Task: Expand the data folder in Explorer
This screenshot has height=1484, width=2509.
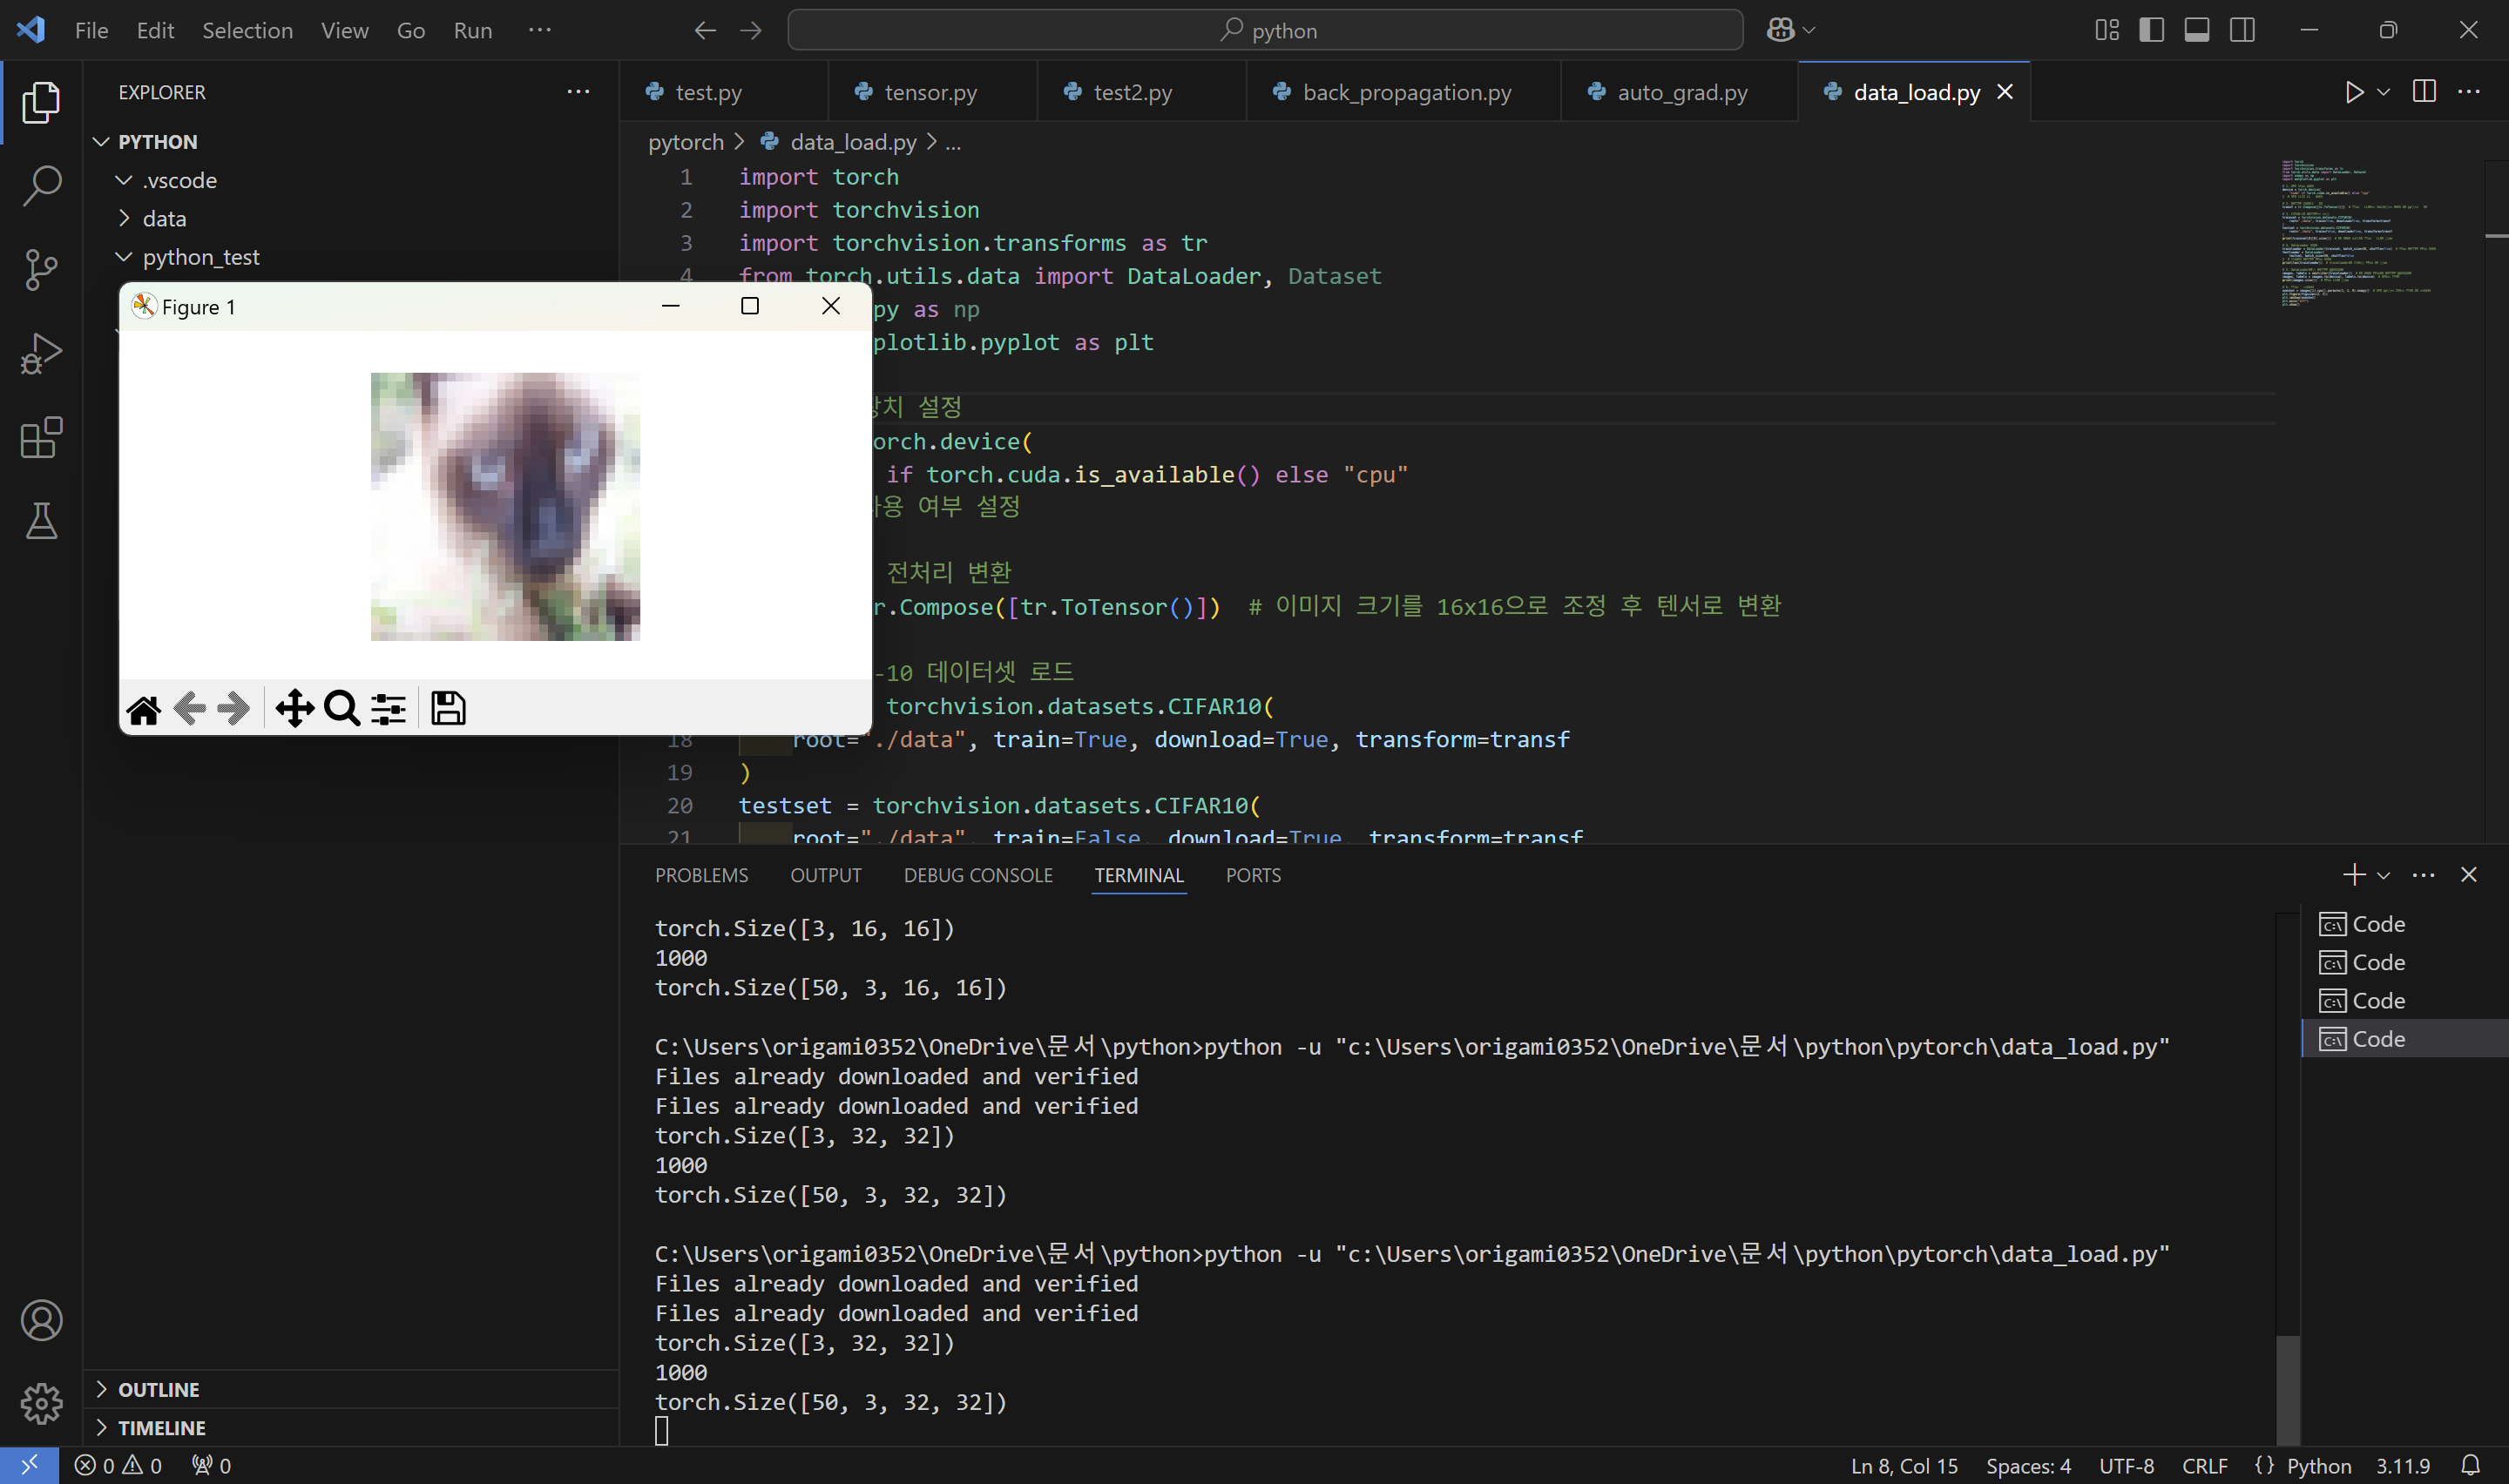Action: click(164, 218)
